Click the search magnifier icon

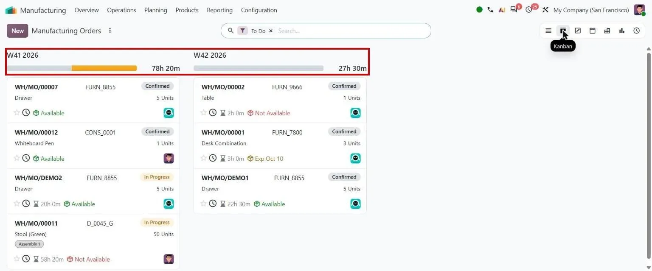point(231,31)
